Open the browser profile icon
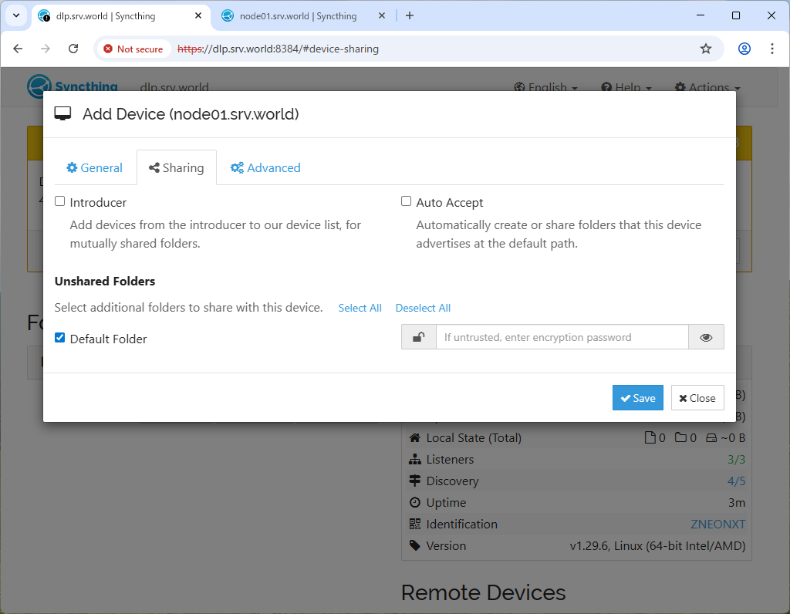 744,49
